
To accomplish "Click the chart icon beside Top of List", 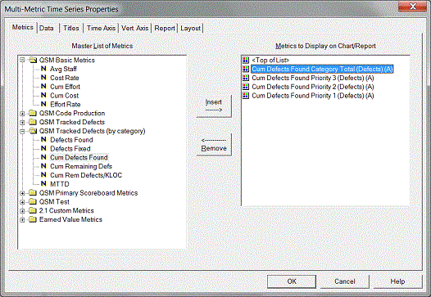I will [x=246, y=60].
